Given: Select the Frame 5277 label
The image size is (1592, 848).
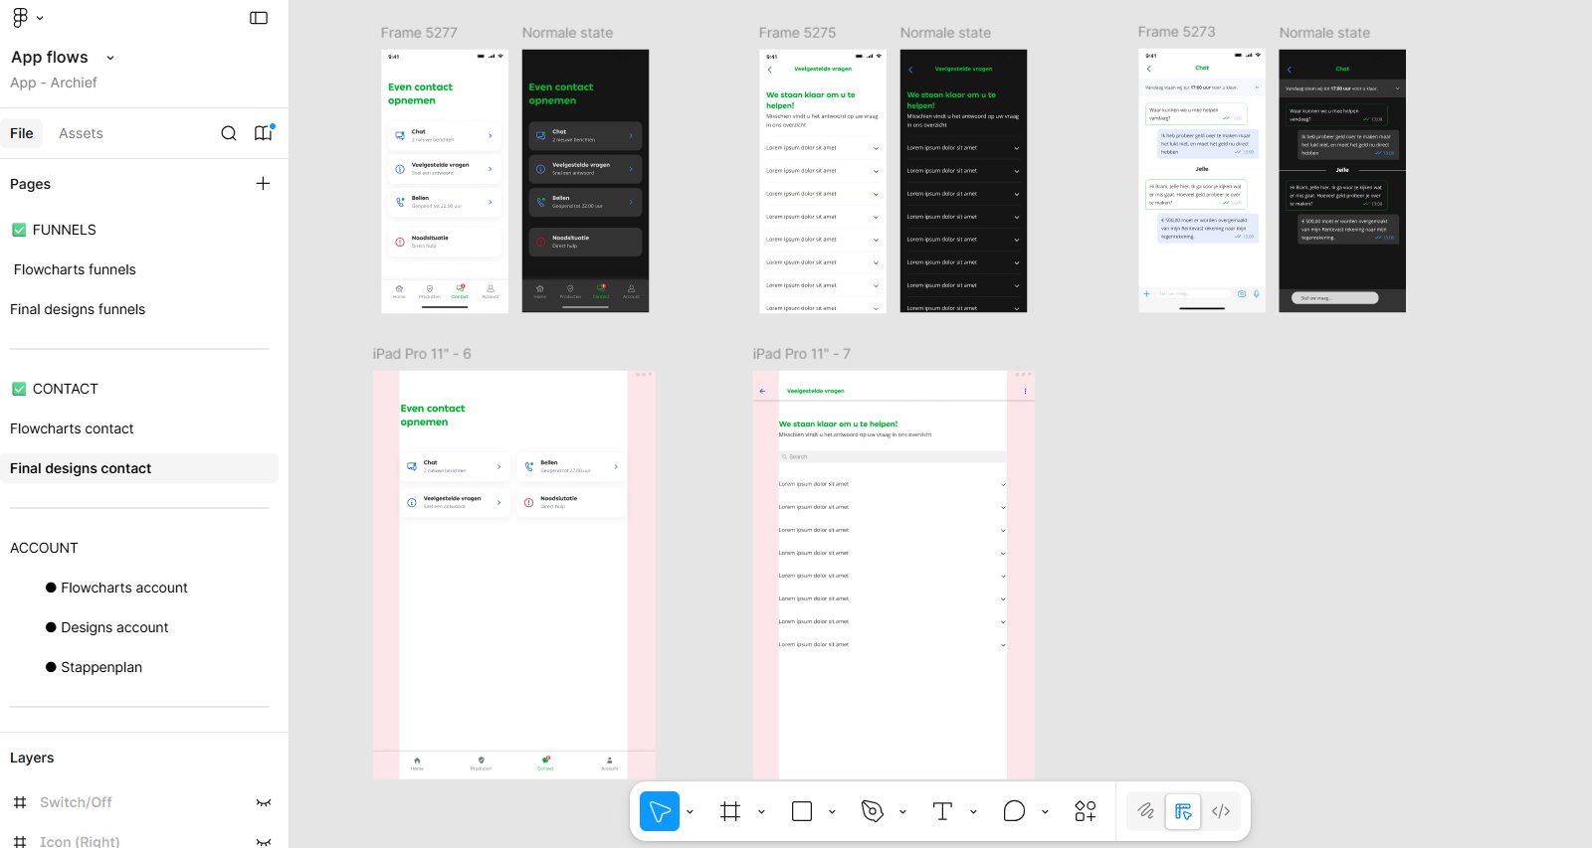Looking at the screenshot, I should (419, 33).
